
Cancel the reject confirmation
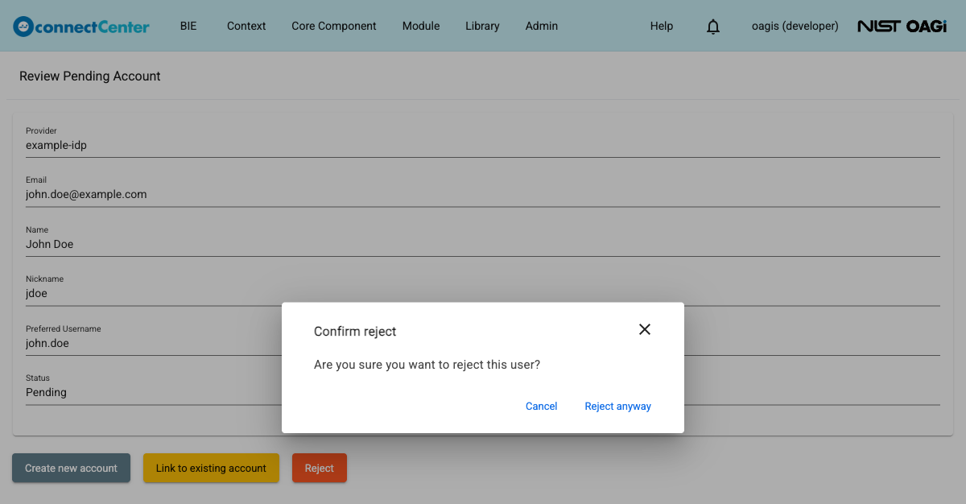pos(542,407)
